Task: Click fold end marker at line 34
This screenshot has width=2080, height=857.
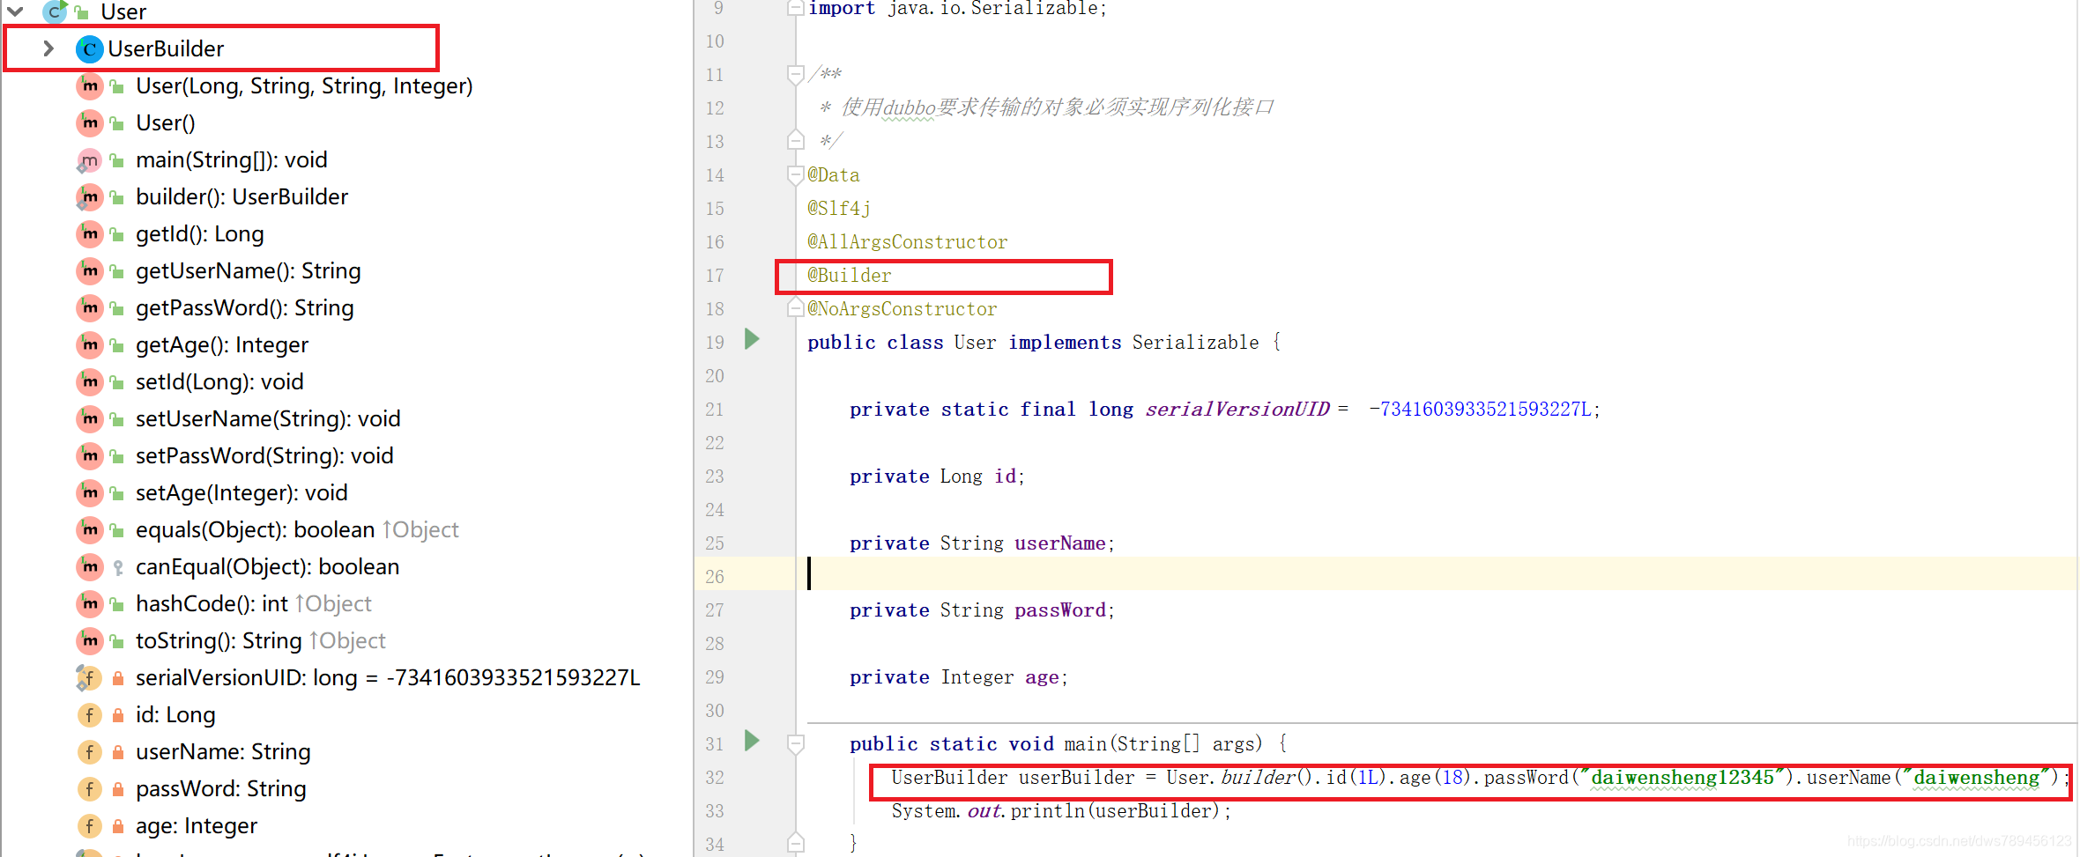Action: (x=795, y=843)
